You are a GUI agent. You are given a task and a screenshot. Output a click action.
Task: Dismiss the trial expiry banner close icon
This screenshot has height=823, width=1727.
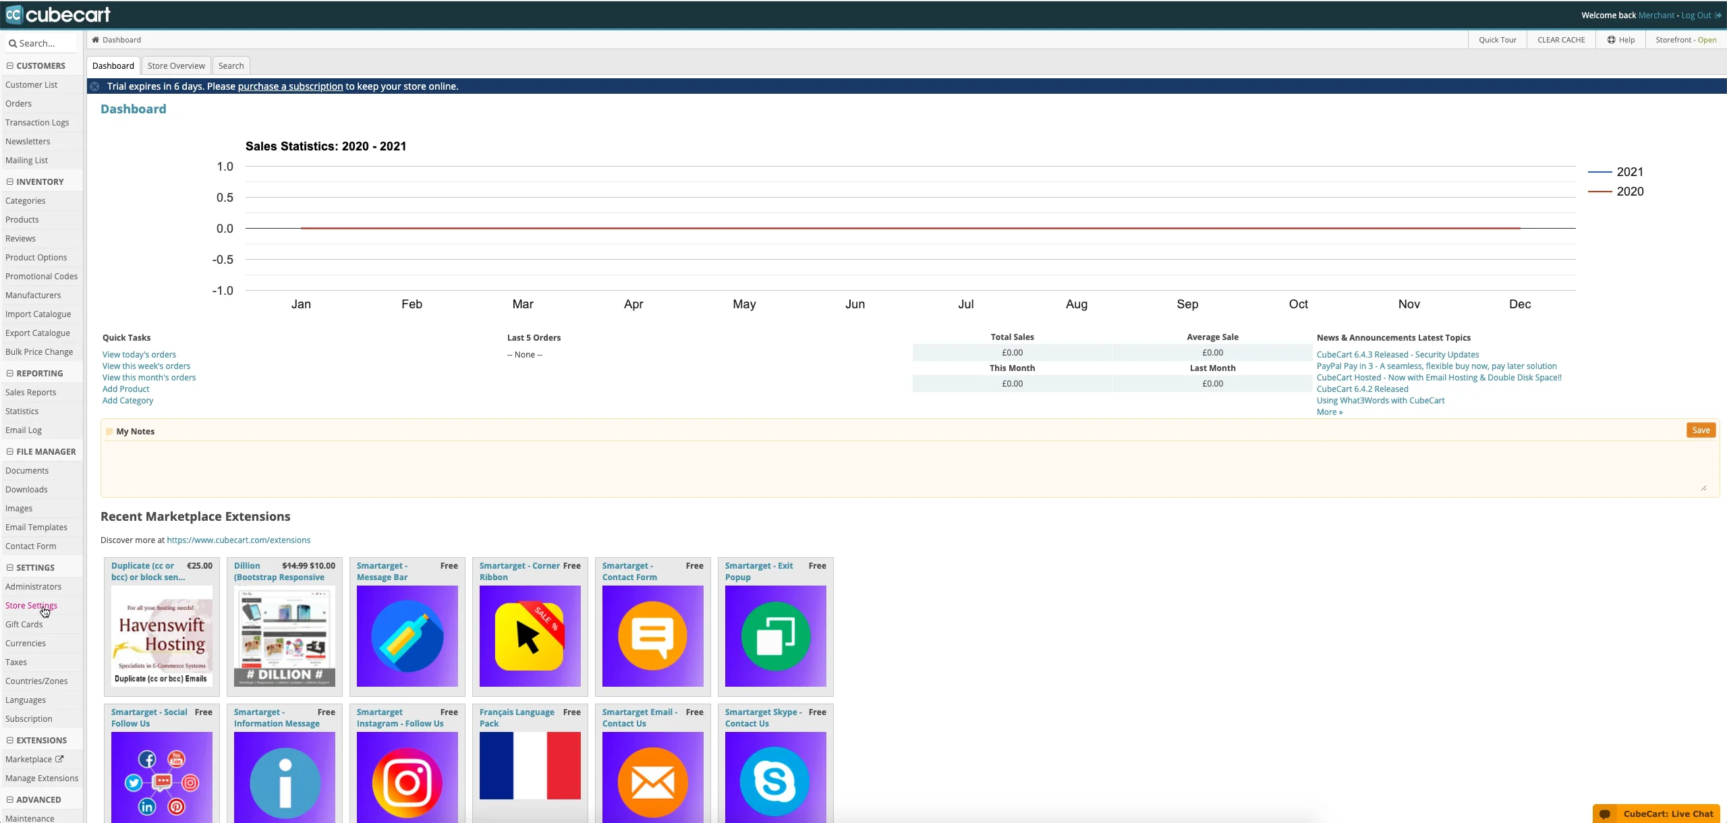click(x=95, y=86)
